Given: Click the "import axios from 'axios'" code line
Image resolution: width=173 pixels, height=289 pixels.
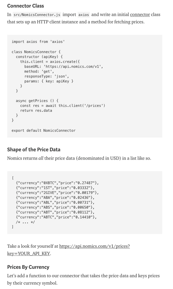Looking at the screenshot, I should point(38,42).
